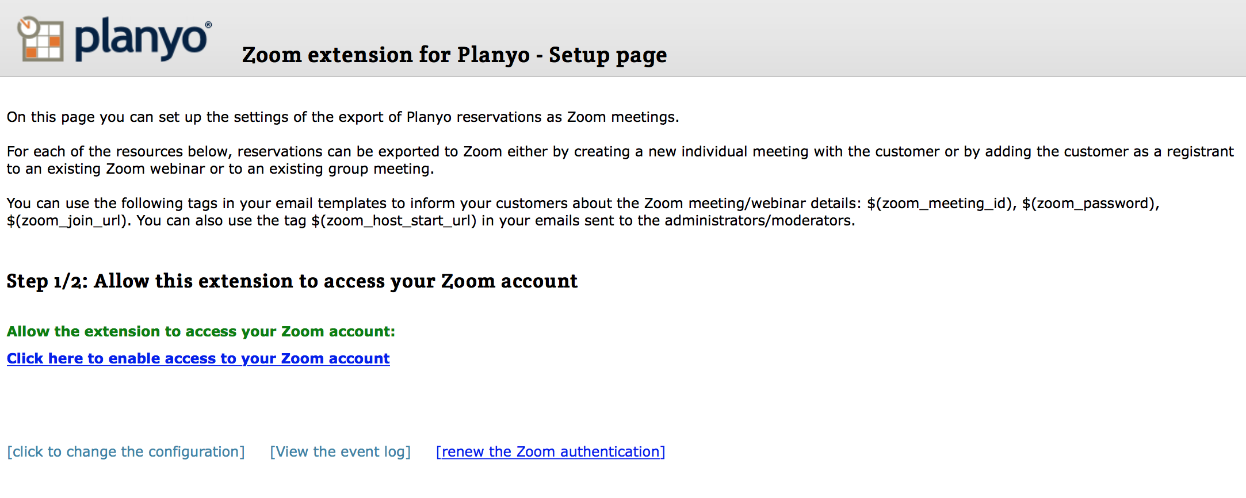Click the empty gray header bar area
Screen dimensions: 1246x498
point(949,38)
